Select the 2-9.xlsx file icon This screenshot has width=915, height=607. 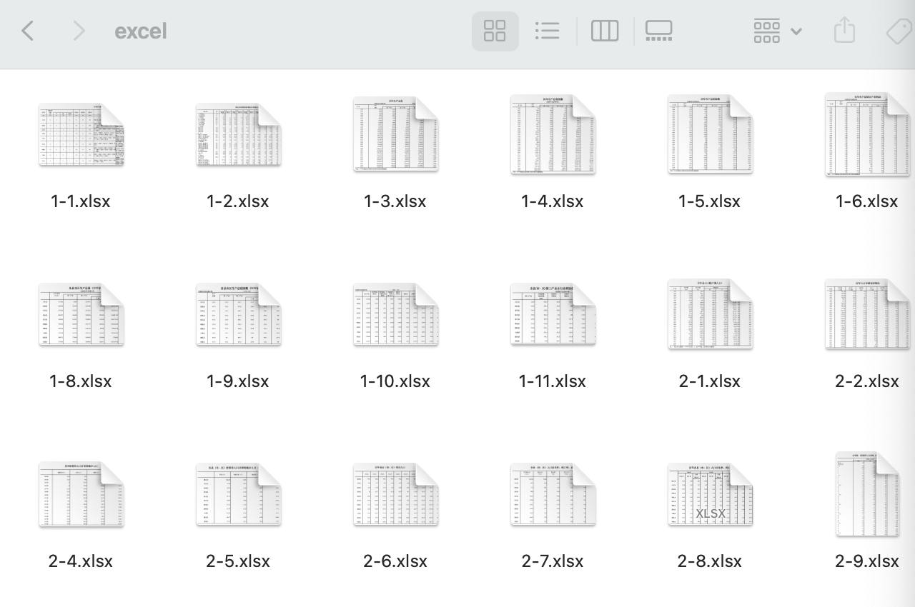pyautogui.click(x=867, y=494)
